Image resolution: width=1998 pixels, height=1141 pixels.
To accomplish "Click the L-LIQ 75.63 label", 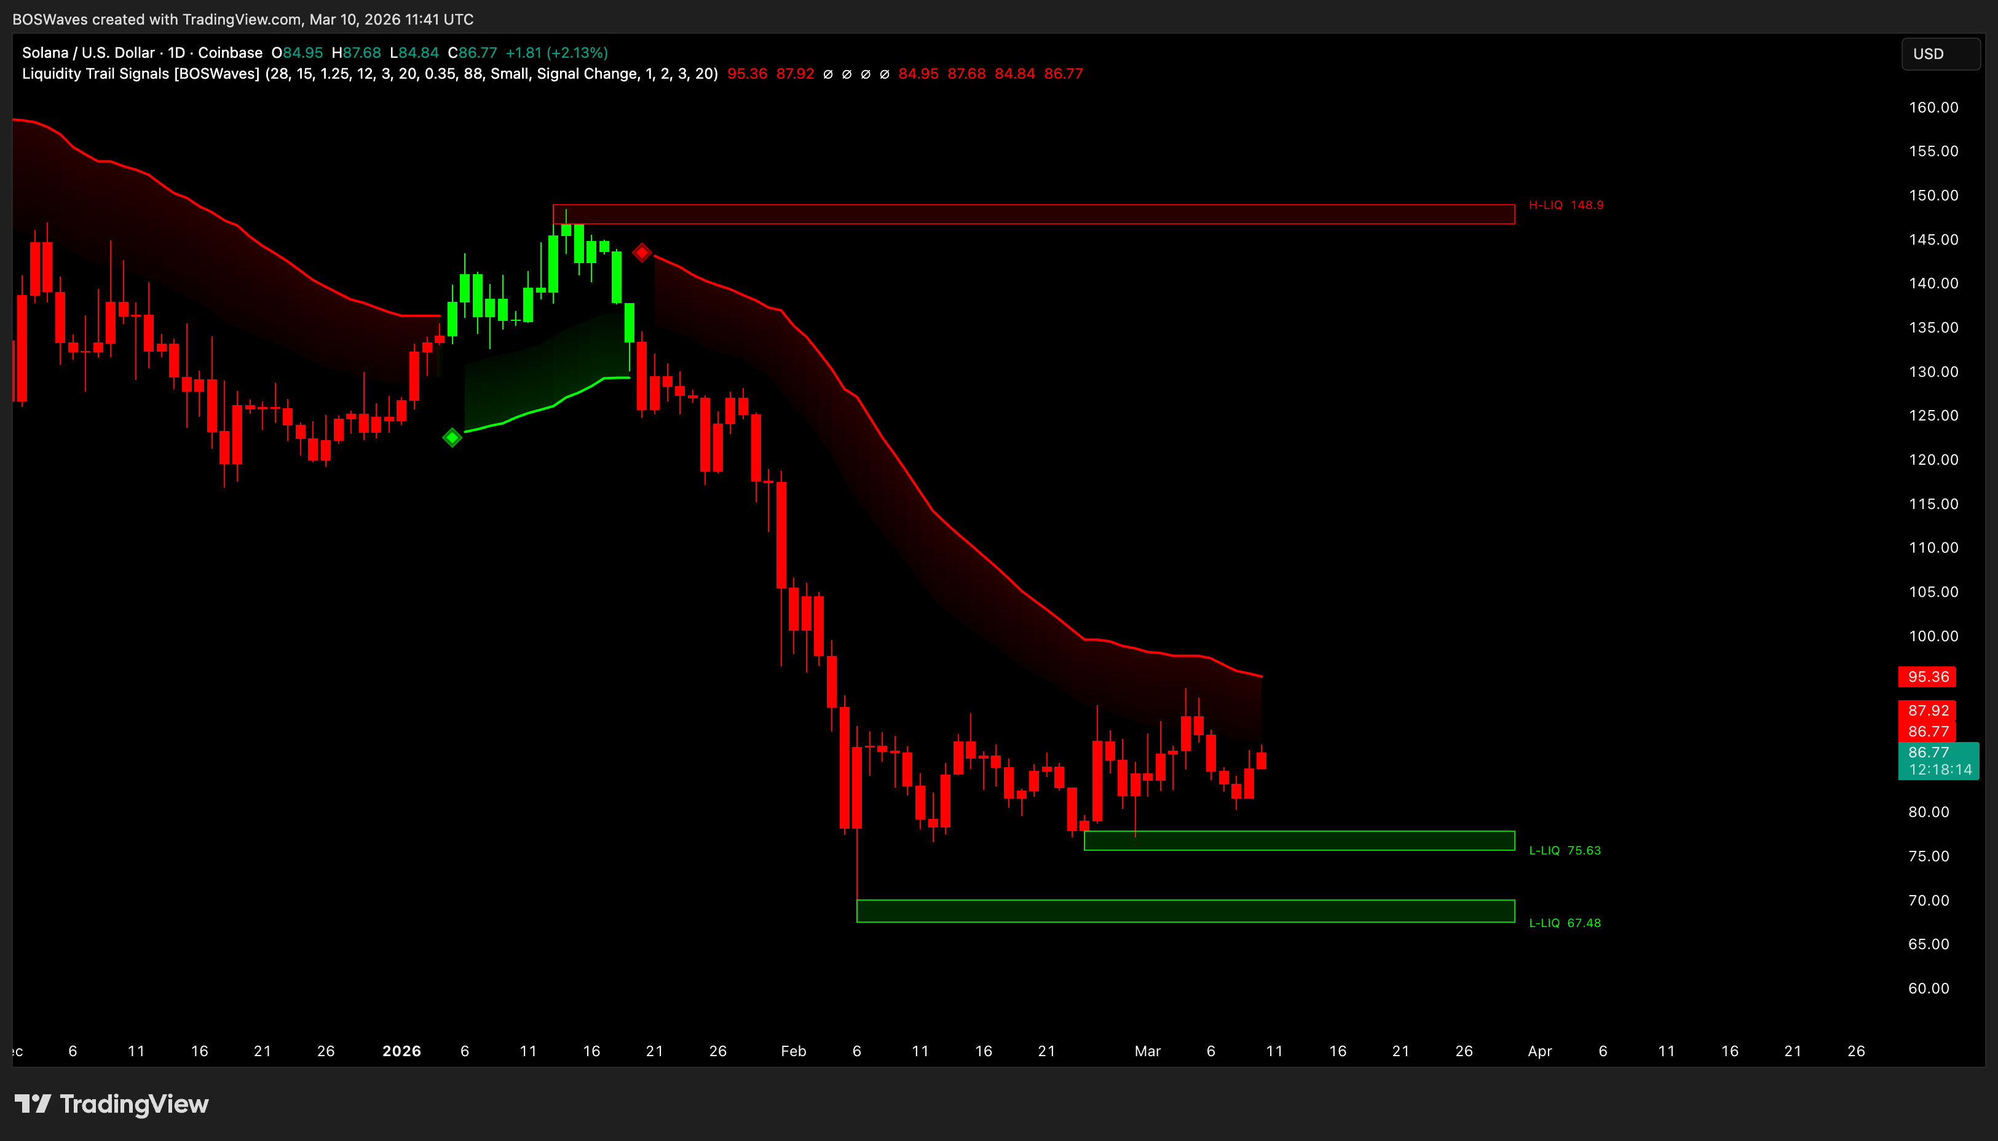I will (1565, 850).
